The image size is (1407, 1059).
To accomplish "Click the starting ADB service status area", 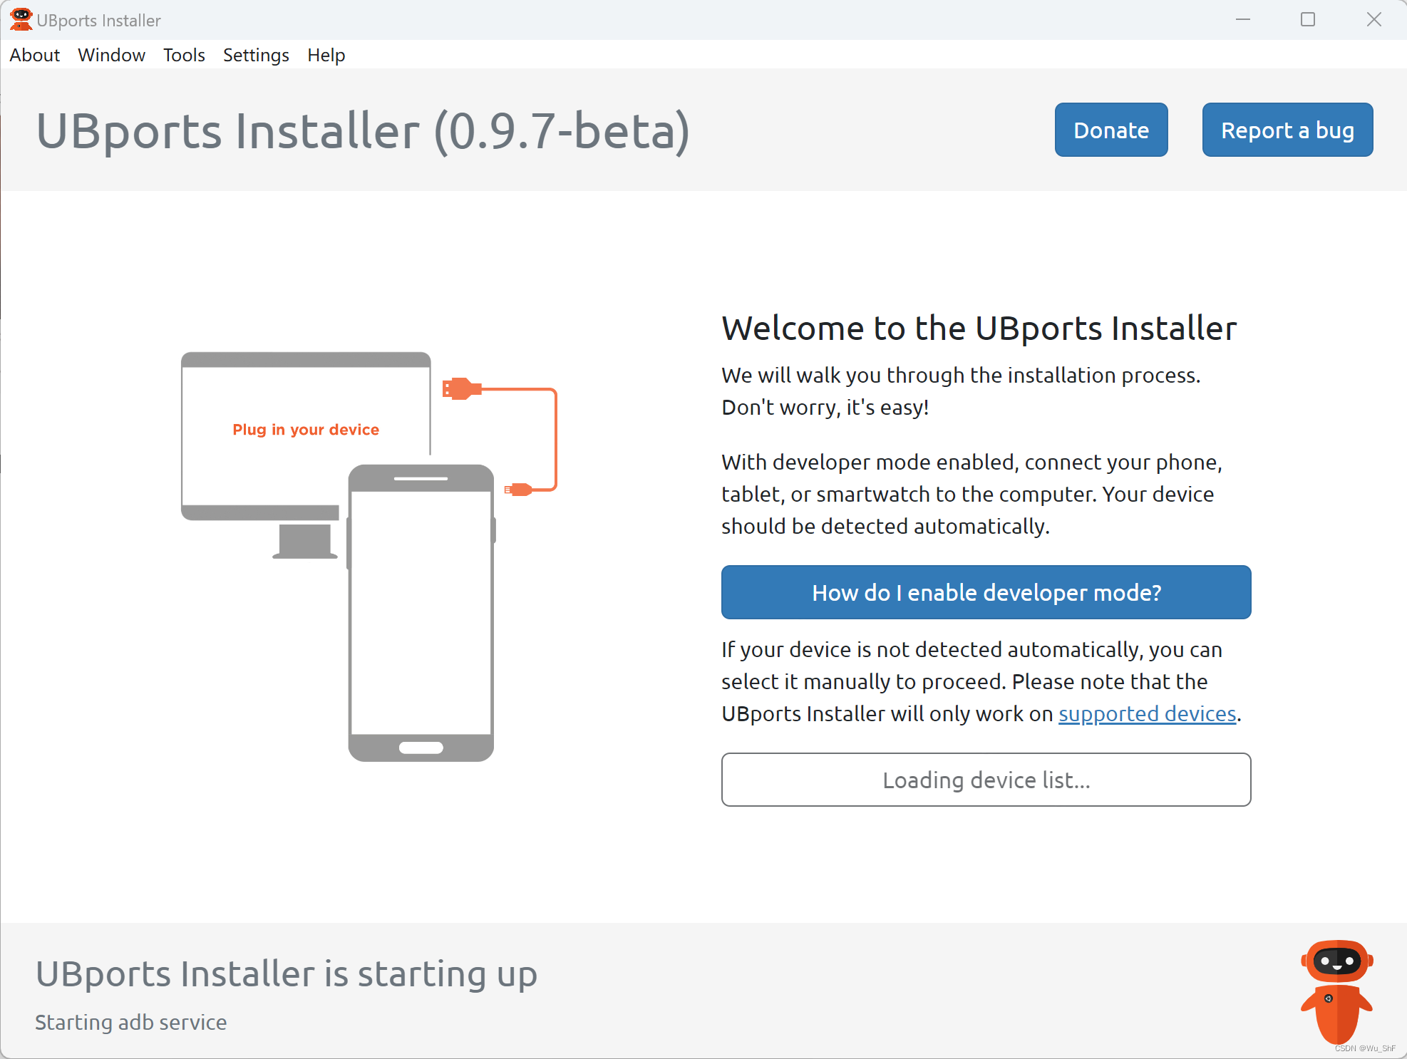I will coord(130,1020).
